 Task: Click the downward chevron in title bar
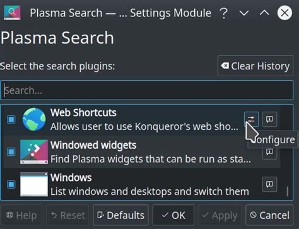pyautogui.click(x=244, y=13)
